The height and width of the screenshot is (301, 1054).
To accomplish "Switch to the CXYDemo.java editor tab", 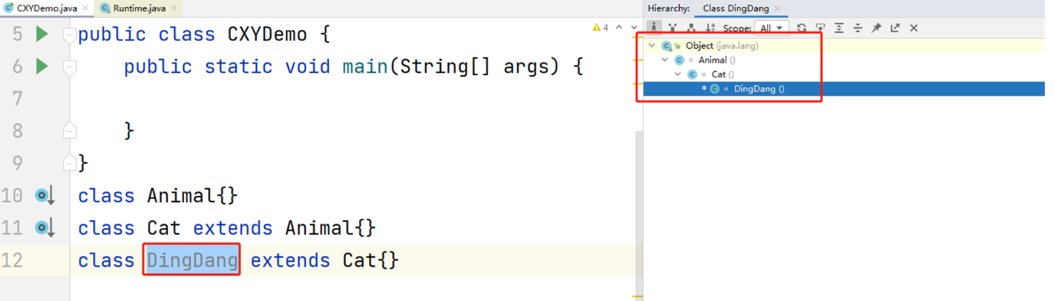I will coord(47,8).
